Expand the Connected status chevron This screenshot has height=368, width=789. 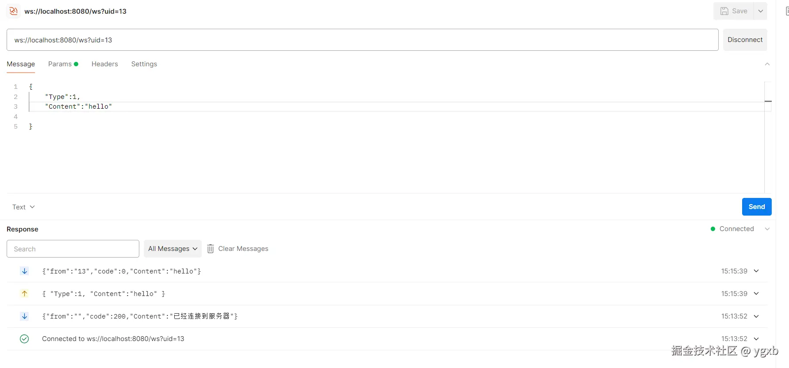[767, 229]
